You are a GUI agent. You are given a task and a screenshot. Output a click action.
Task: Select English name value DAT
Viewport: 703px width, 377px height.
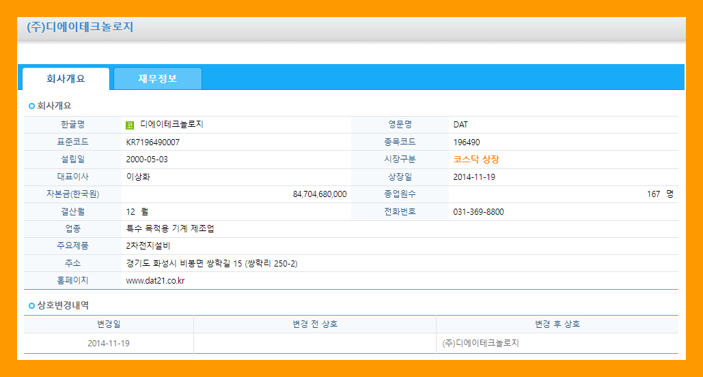pyautogui.click(x=460, y=125)
